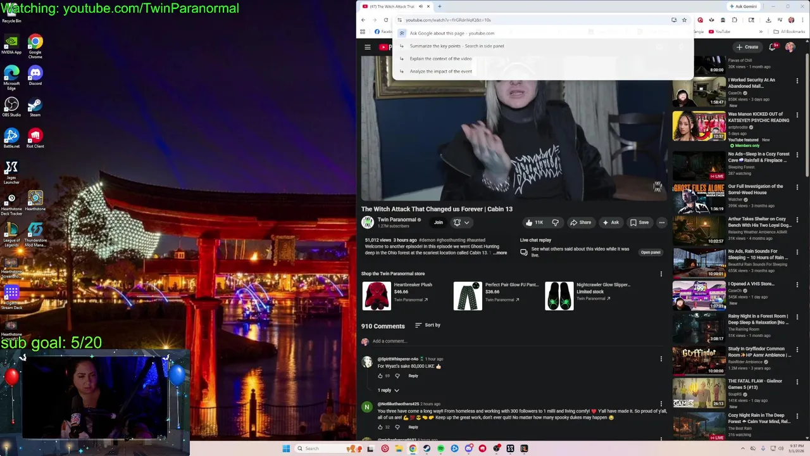Open options for SpiritWhisperer comment
This screenshot has height=456, width=810.
661,359
